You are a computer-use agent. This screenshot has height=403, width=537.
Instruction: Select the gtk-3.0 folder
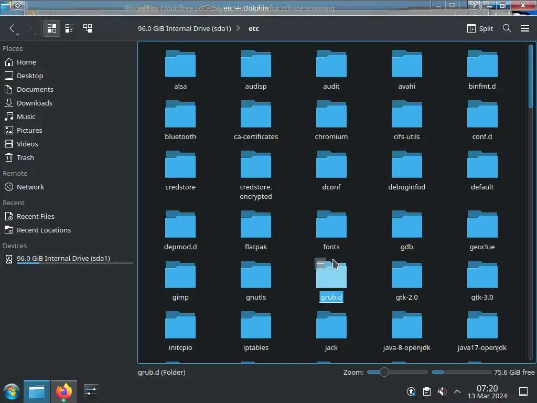(482, 281)
